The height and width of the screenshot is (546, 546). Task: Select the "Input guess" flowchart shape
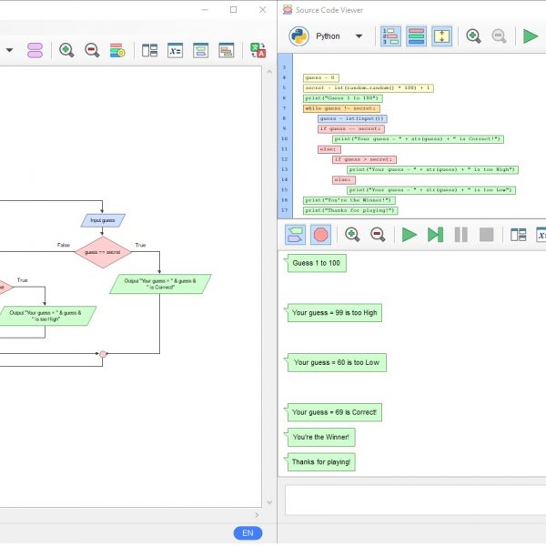click(x=102, y=220)
